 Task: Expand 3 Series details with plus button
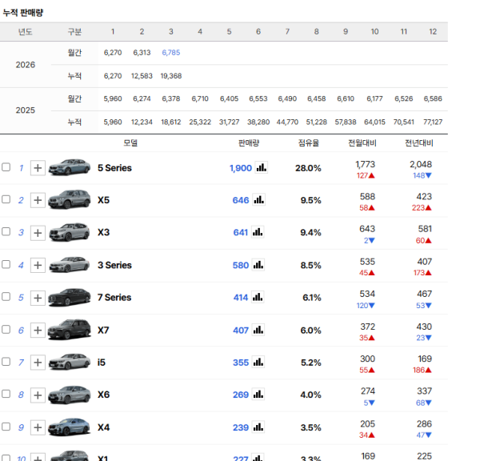coord(38,265)
